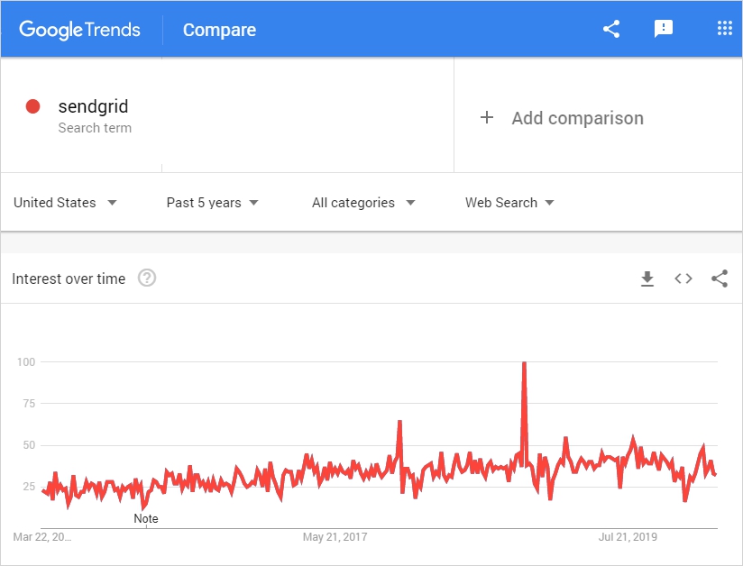Click the Compare page title

pyautogui.click(x=219, y=30)
